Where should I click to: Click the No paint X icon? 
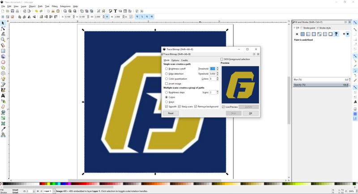pyautogui.click(x=297, y=34)
